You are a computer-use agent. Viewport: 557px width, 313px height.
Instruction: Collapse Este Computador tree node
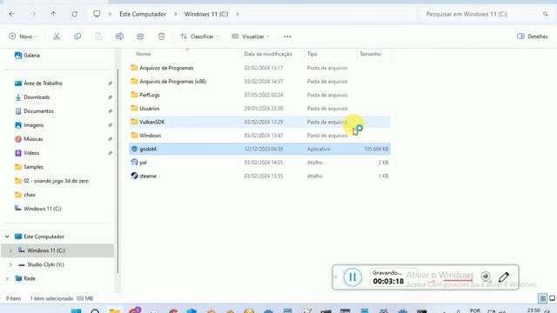coord(7,236)
